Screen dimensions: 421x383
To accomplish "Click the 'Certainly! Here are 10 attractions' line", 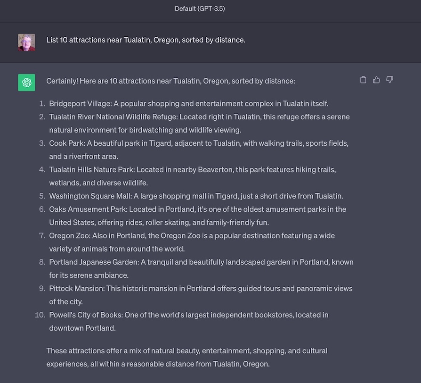I will tap(170, 81).
